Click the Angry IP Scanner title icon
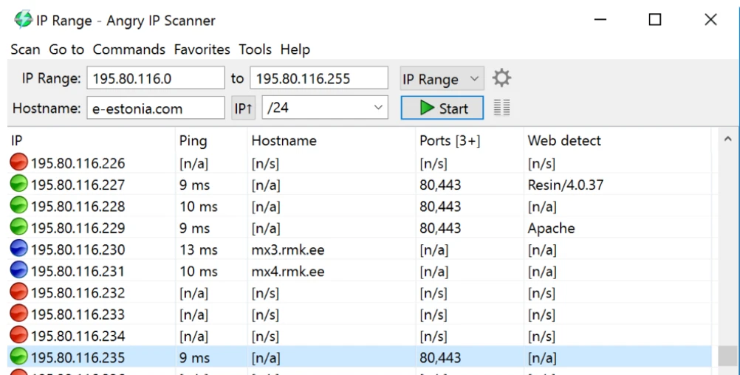The height and width of the screenshot is (375, 740). 23,20
